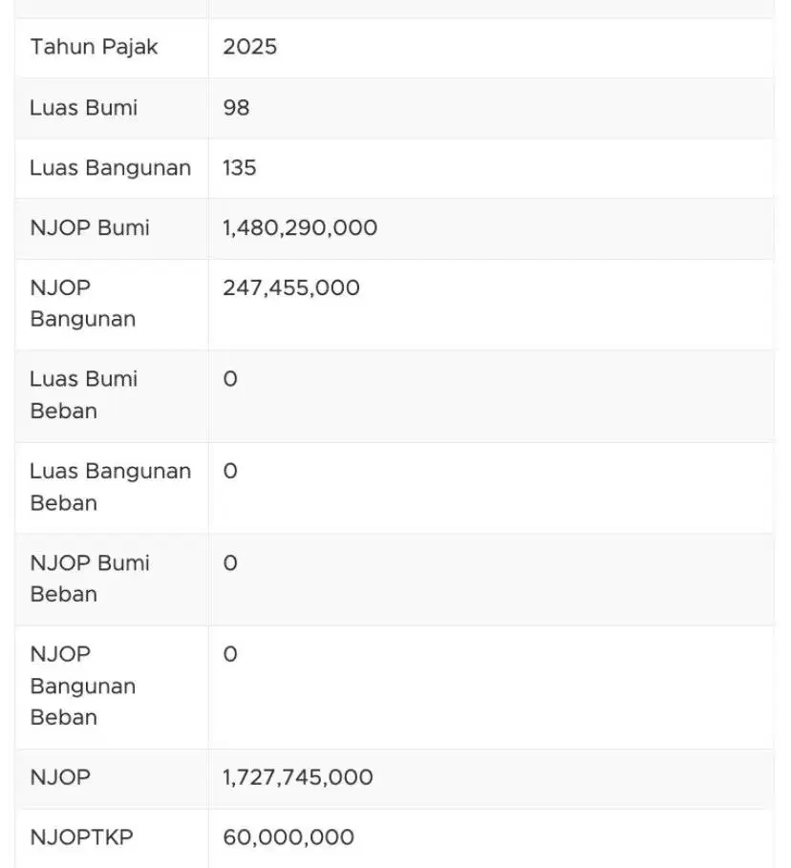Click the NJOP Bumi label
The image size is (791, 868).
90,228
